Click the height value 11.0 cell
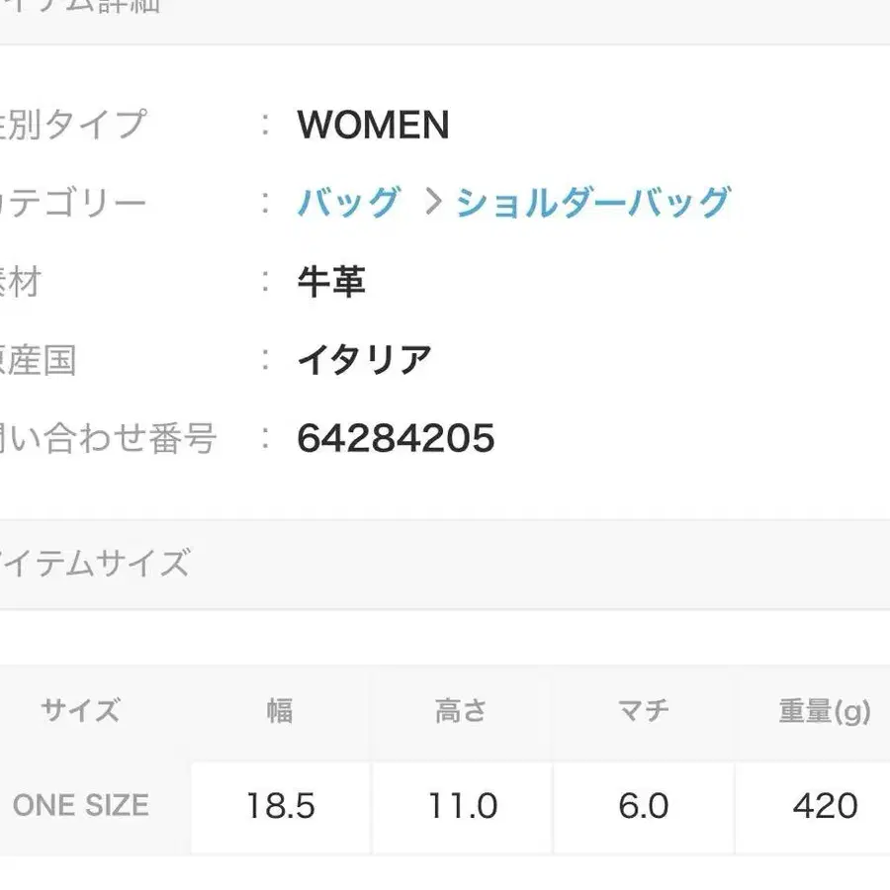The width and height of the screenshot is (890, 890). click(463, 806)
